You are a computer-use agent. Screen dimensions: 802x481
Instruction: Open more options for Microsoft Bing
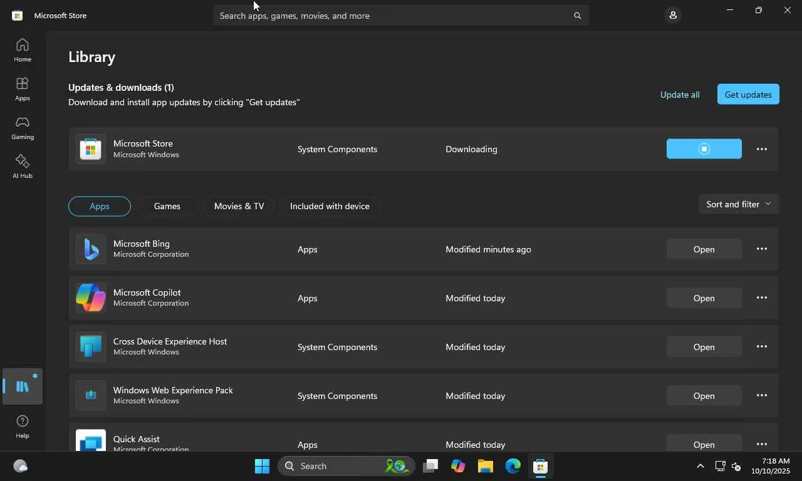tap(762, 249)
